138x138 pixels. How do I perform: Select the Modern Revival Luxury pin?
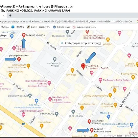pyautogui.click(x=24, y=115)
